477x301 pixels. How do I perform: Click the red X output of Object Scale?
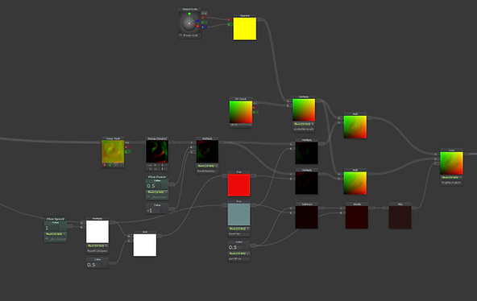(x=204, y=18)
